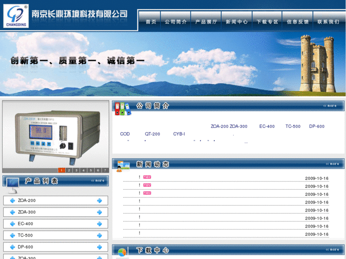346x259 pixels.
Task: Click right arrow icon on EC-400 row
Action: pos(99,224)
